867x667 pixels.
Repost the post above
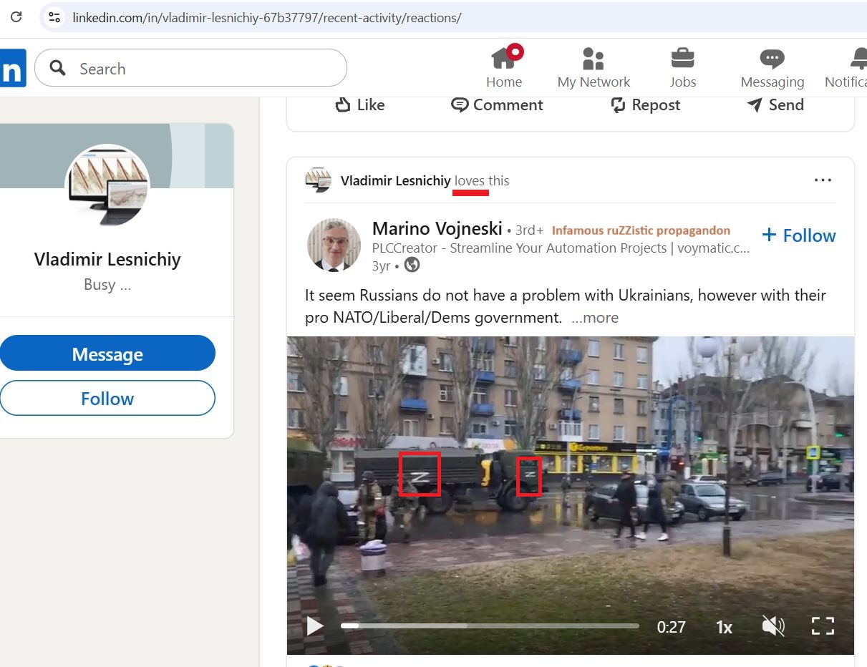pyautogui.click(x=645, y=105)
